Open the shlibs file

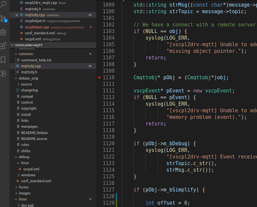tap(53, 151)
